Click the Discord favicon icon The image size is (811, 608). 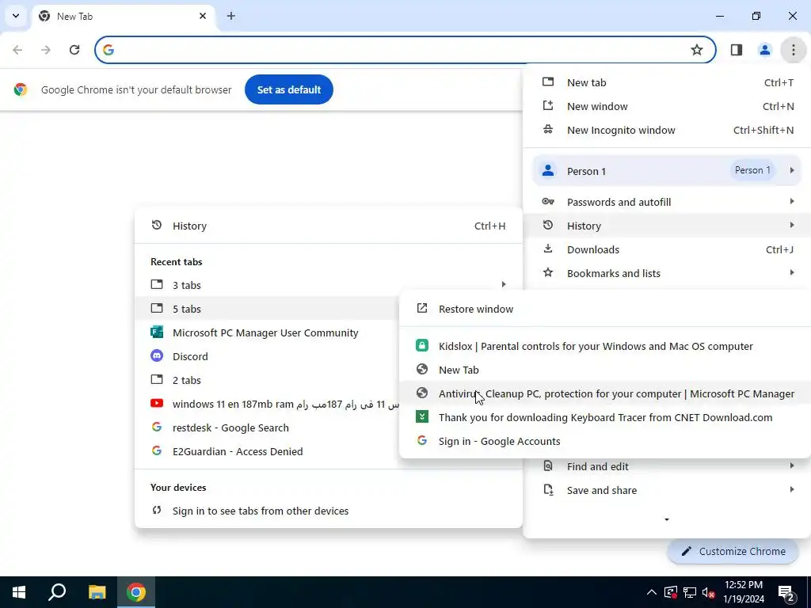(157, 355)
